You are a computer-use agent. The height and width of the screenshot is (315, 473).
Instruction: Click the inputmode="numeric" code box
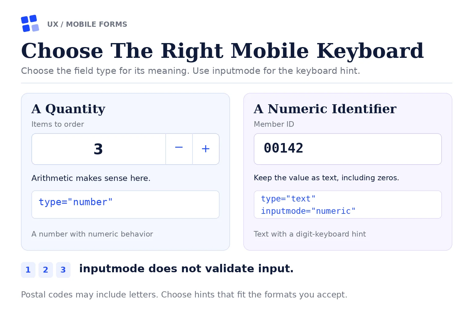(x=348, y=205)
